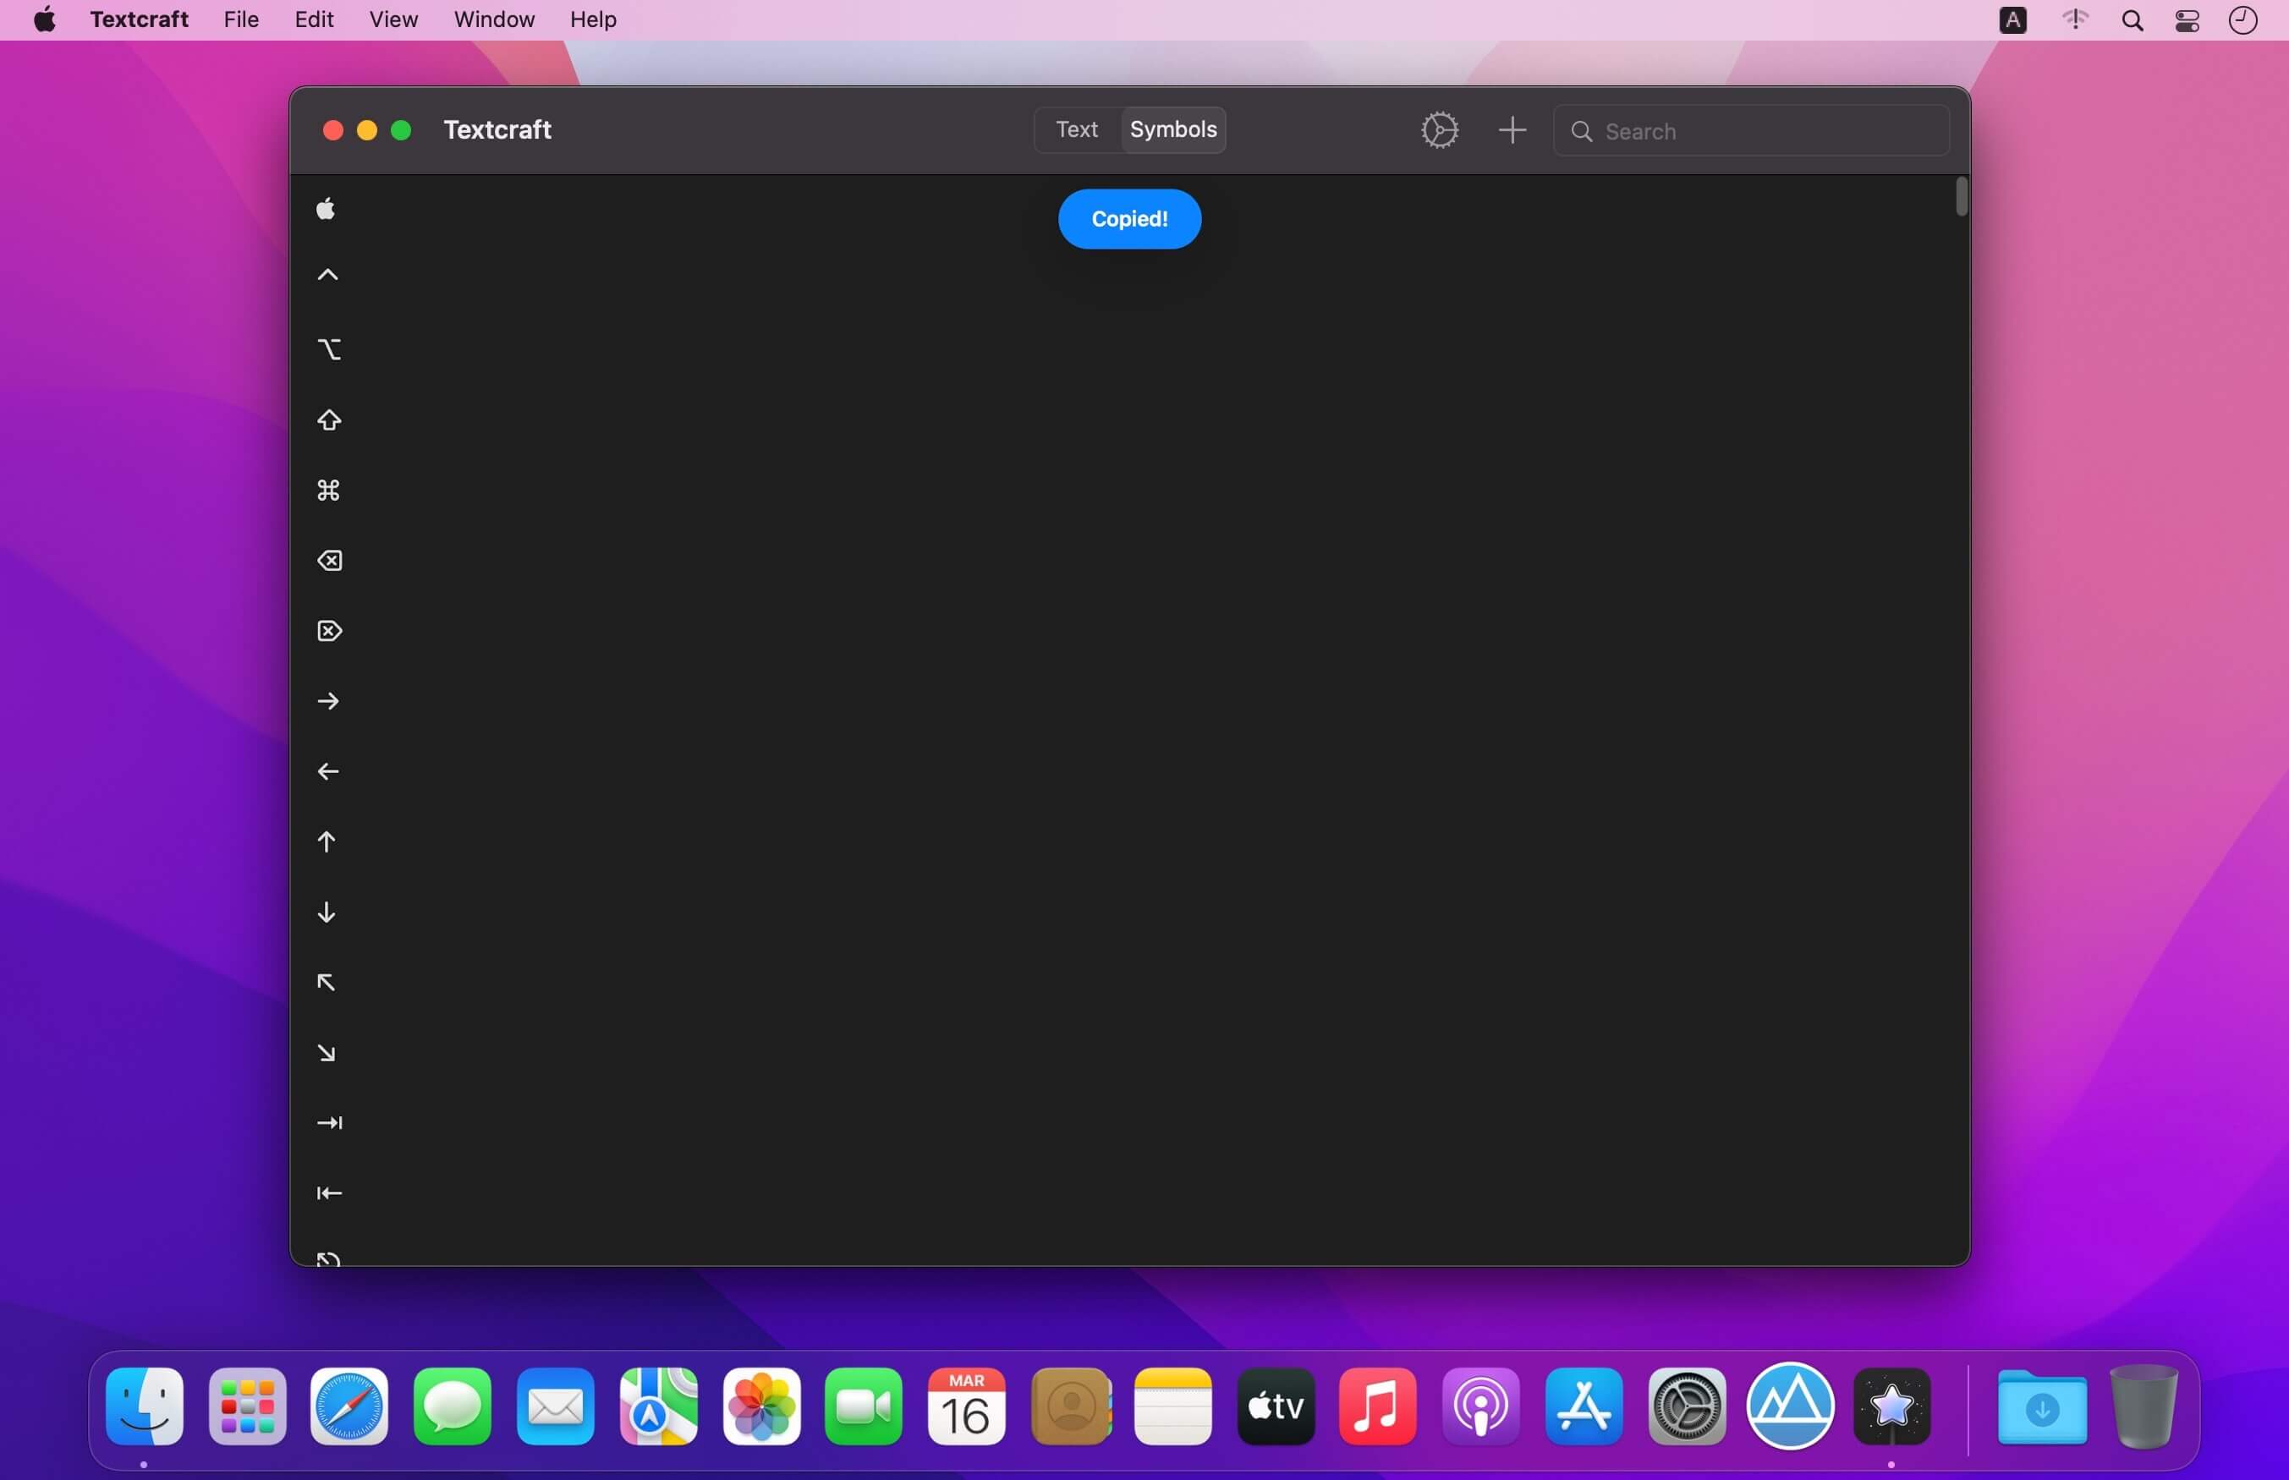Screen dimensions: 2289x1480
Task: Open the mountain-logo app in Dock
Action: (x=1790, y=1406)
